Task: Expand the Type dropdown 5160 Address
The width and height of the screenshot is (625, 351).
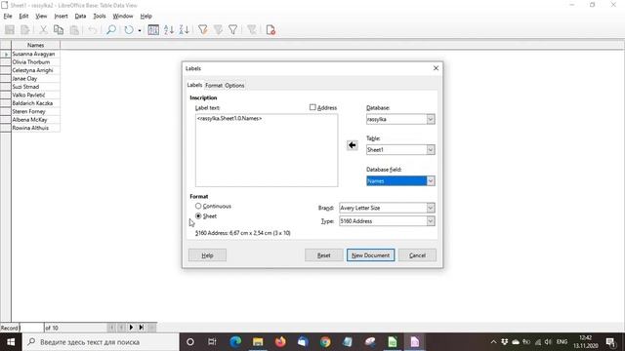Action: [x=431, y=221]
